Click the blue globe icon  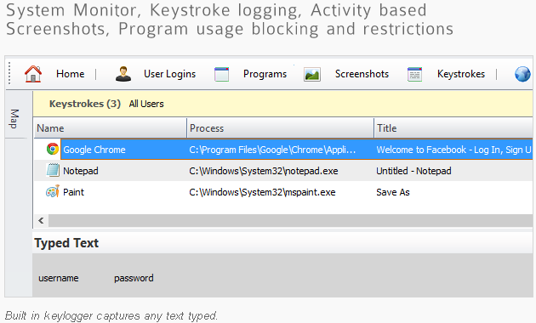[522, 74]
